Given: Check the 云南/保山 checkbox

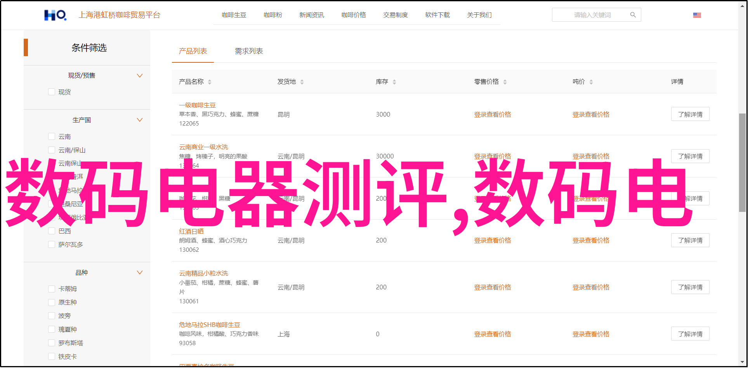Looking at the screenshot, I should (x=52, y=150).
